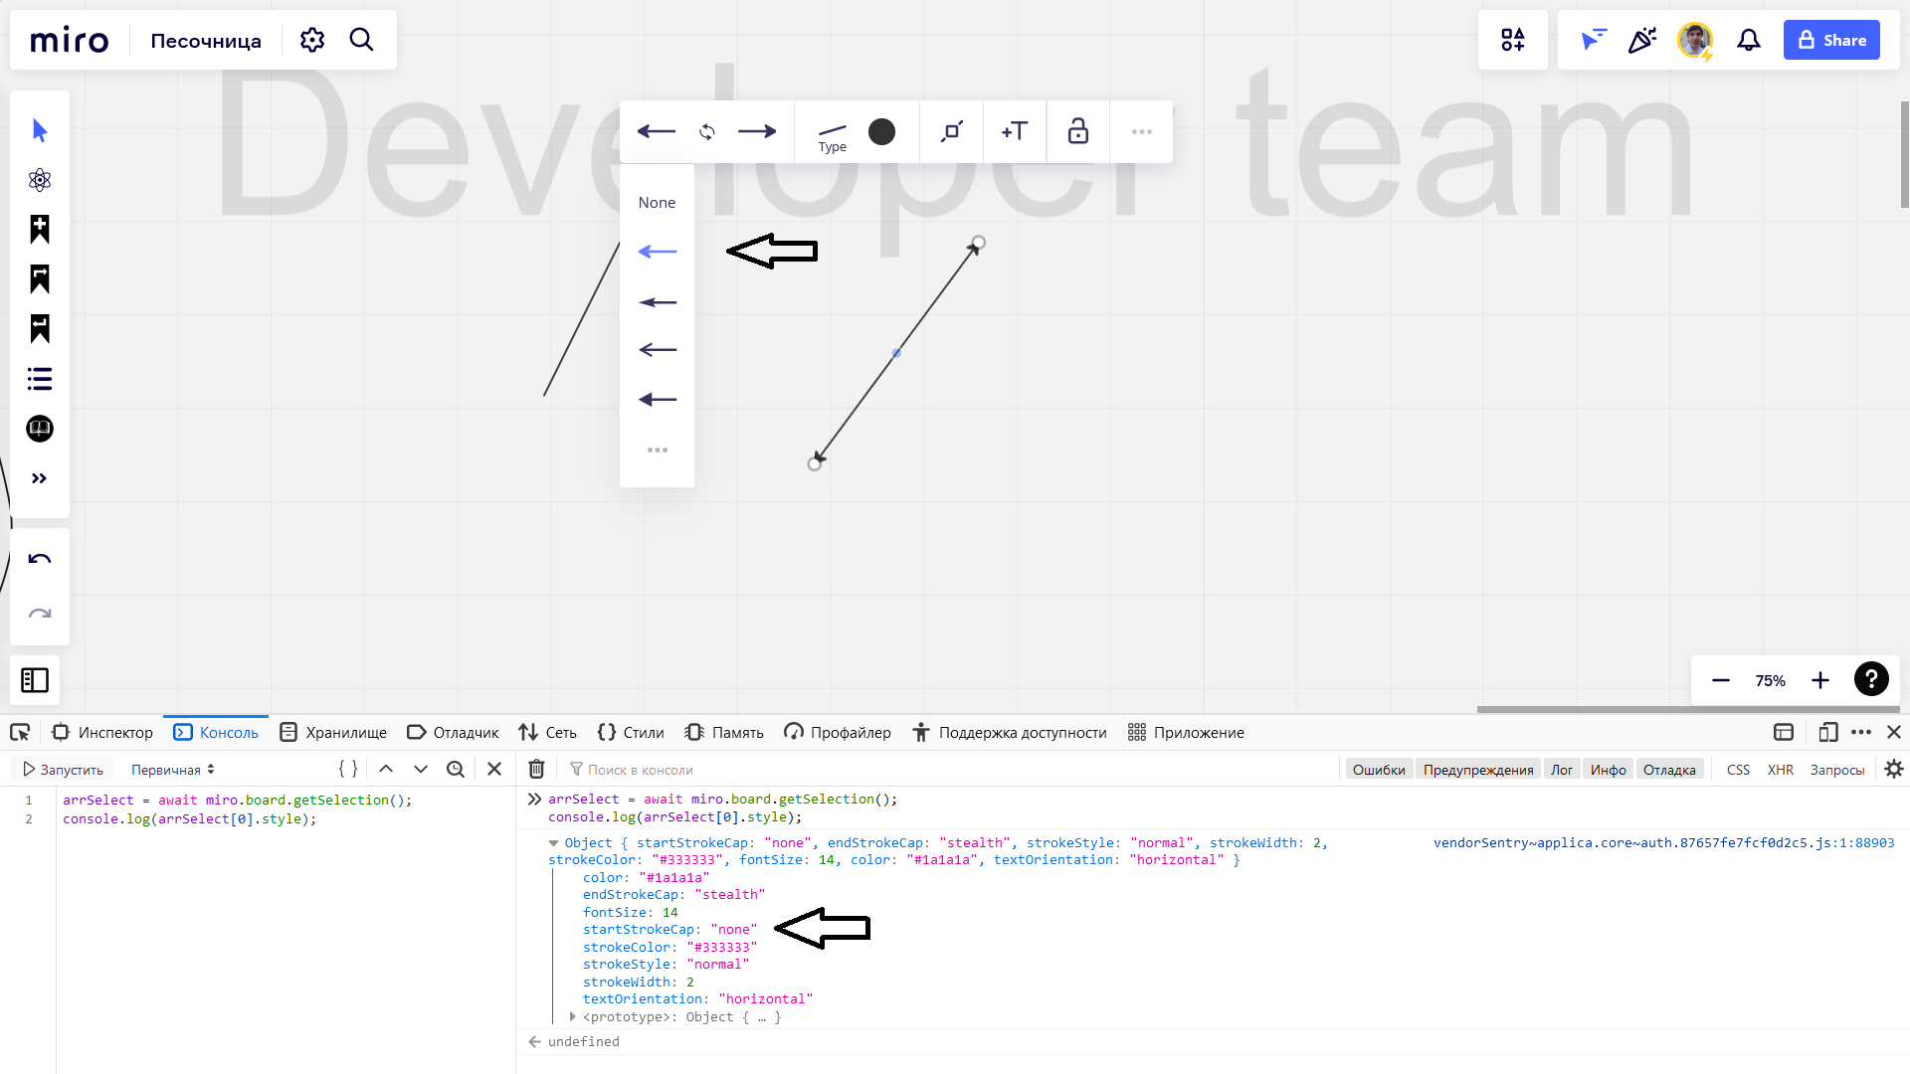Select the blue highlighted arrow cap option
The height and width of the screenshot is (1074, 1910).
click(658, 252)
